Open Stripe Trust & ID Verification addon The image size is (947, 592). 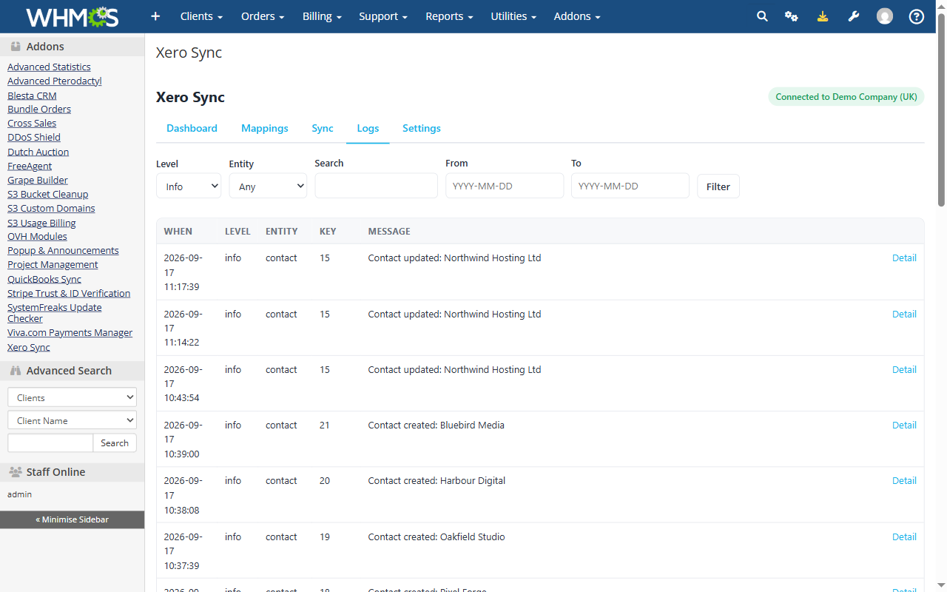point(69,293)
